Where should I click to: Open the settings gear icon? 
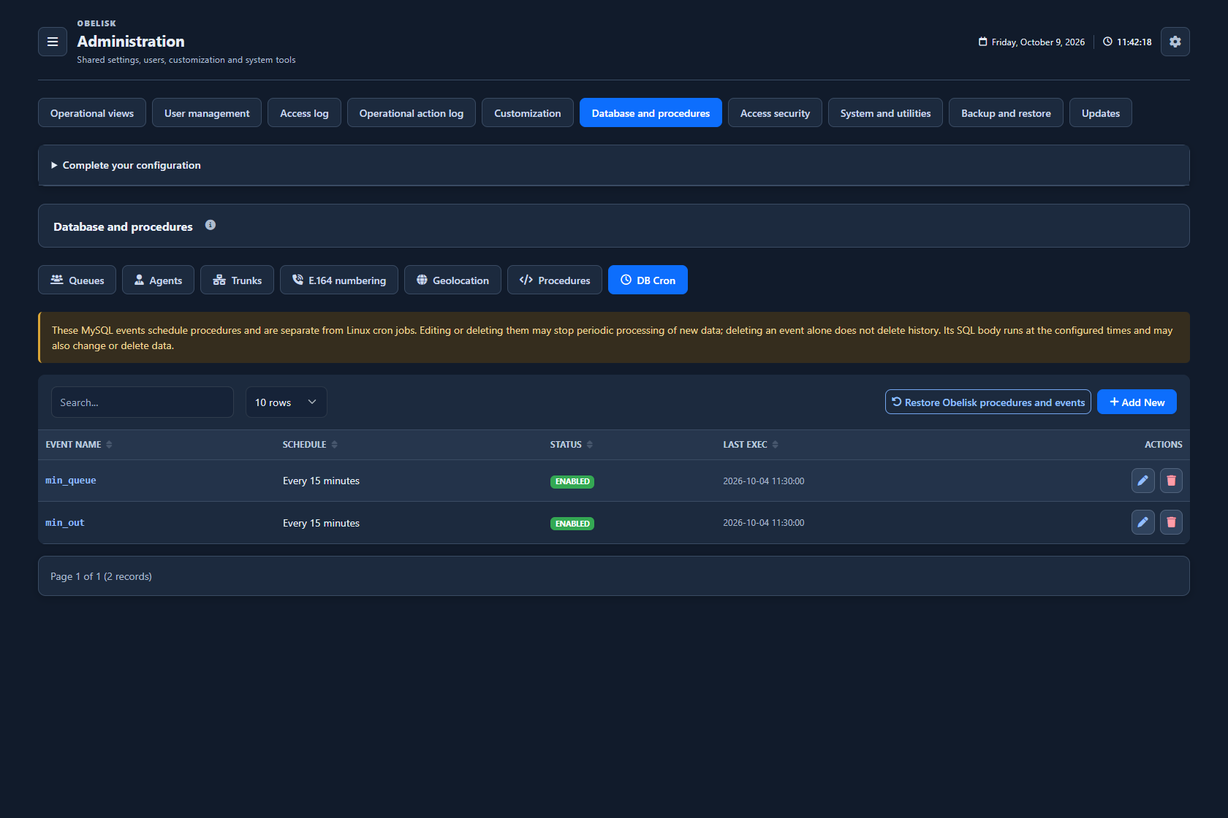1175,42
